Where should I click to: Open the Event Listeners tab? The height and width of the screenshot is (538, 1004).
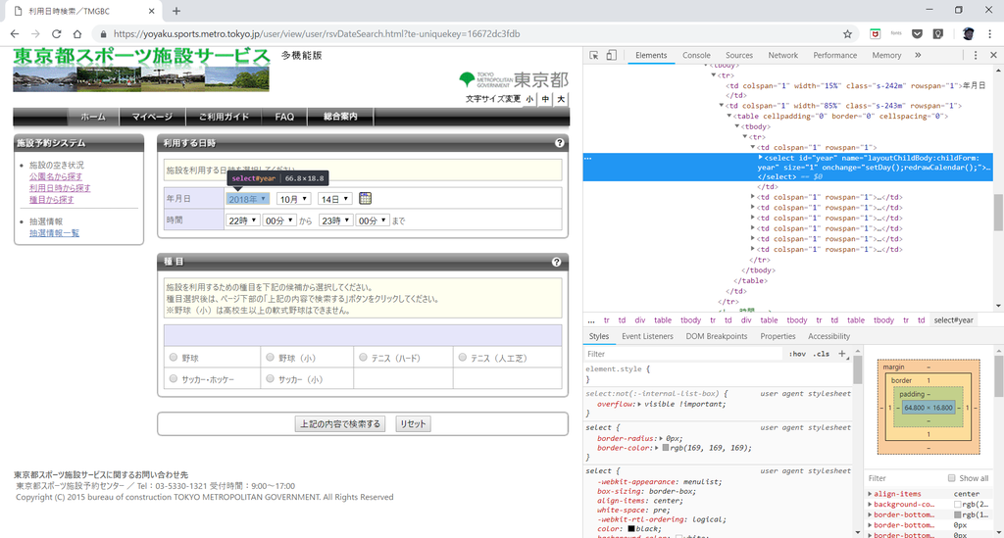647,336
